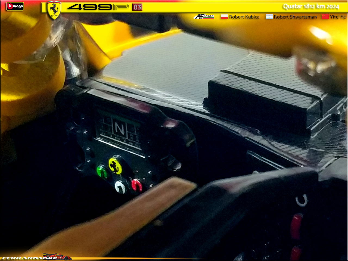
Task: Select driver name Robert Shwartzman
Action: (295, 17)
